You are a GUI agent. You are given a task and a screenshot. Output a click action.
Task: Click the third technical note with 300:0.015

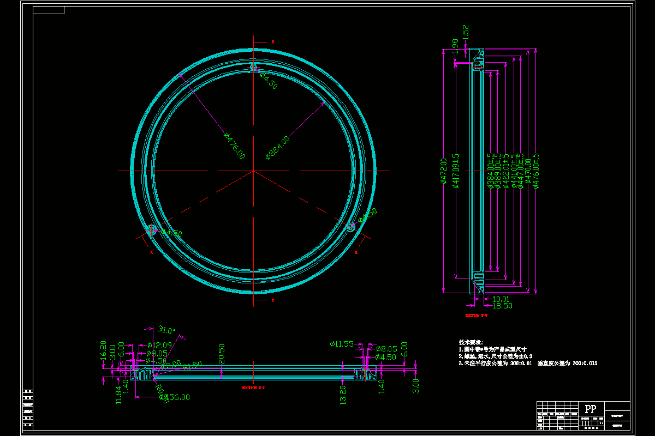(528, 362)
